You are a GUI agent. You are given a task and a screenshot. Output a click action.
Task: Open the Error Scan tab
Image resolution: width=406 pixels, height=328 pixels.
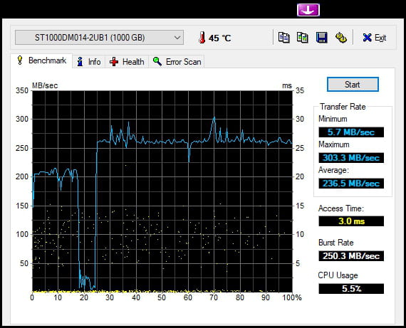177,62
